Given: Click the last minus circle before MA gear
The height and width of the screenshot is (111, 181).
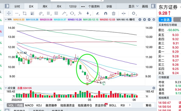Looking at the screenshot, I should [149, 19].
